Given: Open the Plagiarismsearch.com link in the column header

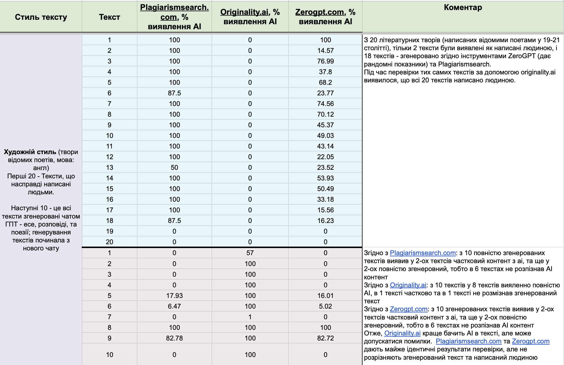Looking at the screenshot, I should tap(174, 8).
